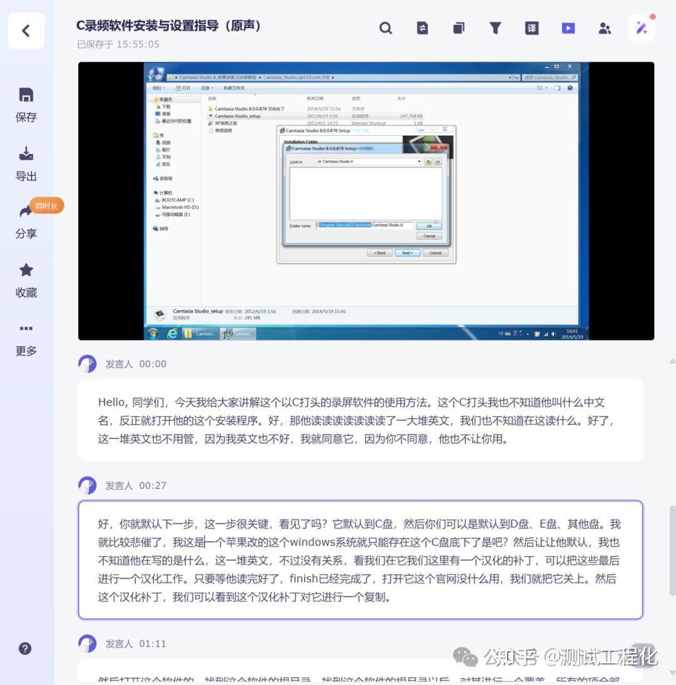
Task: Select BOOTCAMP (C:) drive in video explorer
Action: (177, 200)
